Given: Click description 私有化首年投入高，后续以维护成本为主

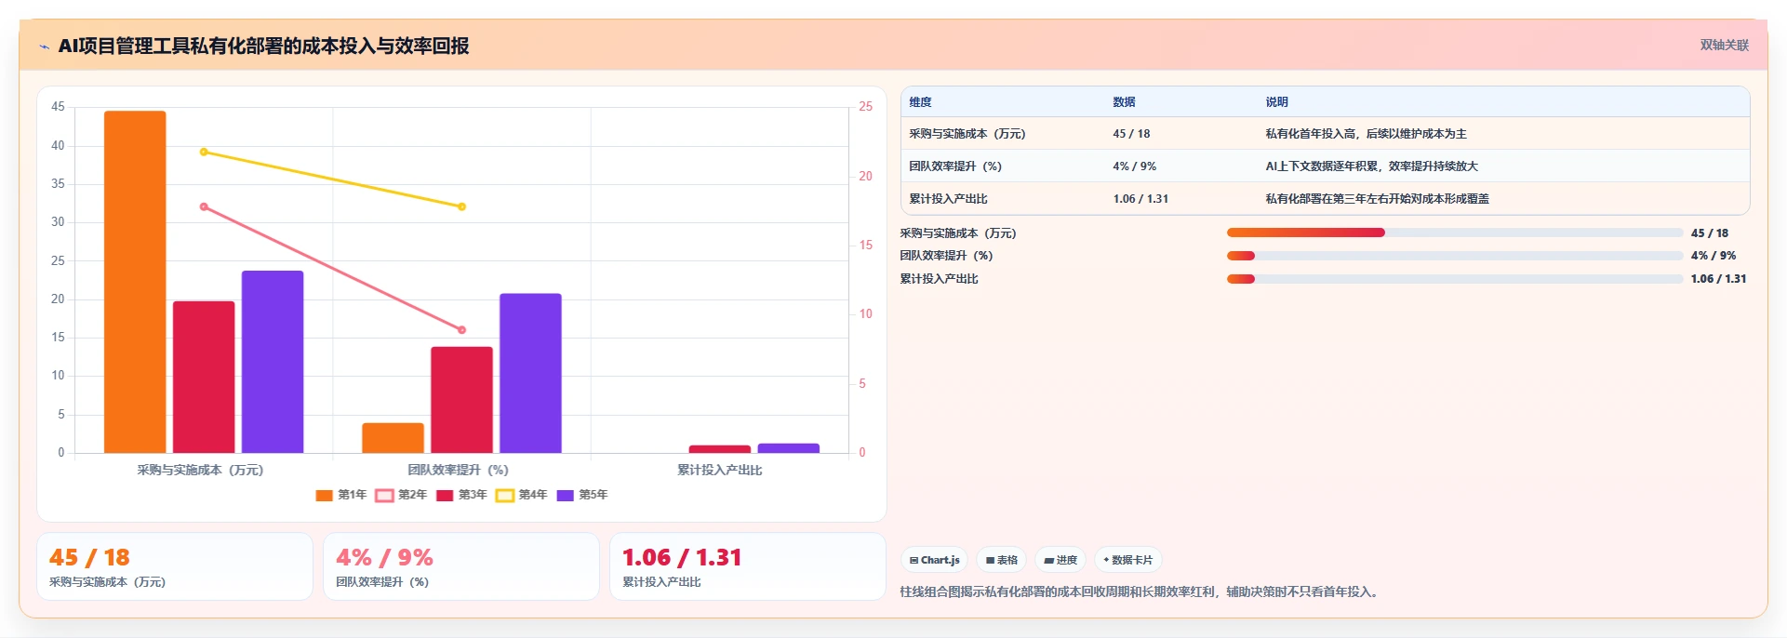Looking at the screenshot, I should pyautogui.click(x=1366, y=134).
